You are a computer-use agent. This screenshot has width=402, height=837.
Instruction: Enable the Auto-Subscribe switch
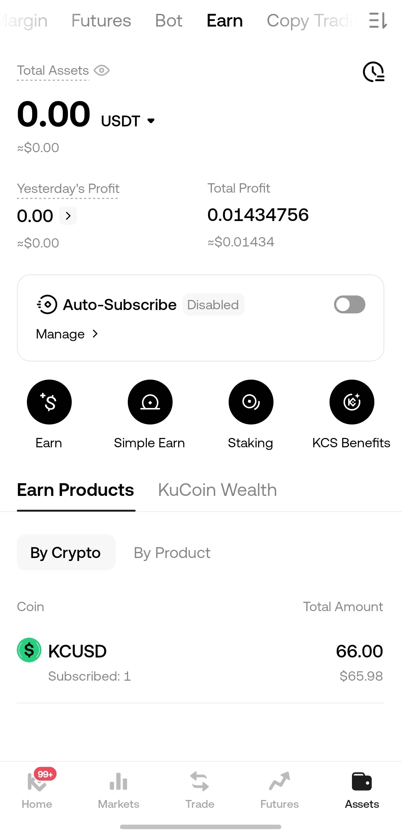[350, 304]
